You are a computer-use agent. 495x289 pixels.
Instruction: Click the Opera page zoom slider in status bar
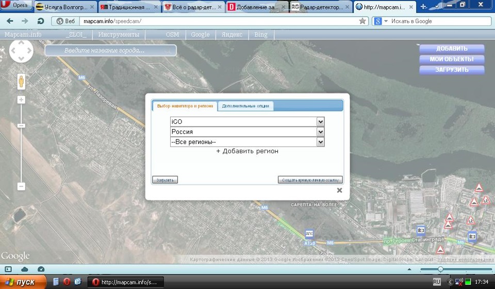tap(440, 269)
